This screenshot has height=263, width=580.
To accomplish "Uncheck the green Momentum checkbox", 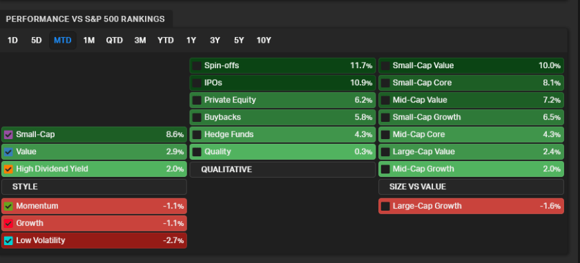I will (x=8, y=206).
